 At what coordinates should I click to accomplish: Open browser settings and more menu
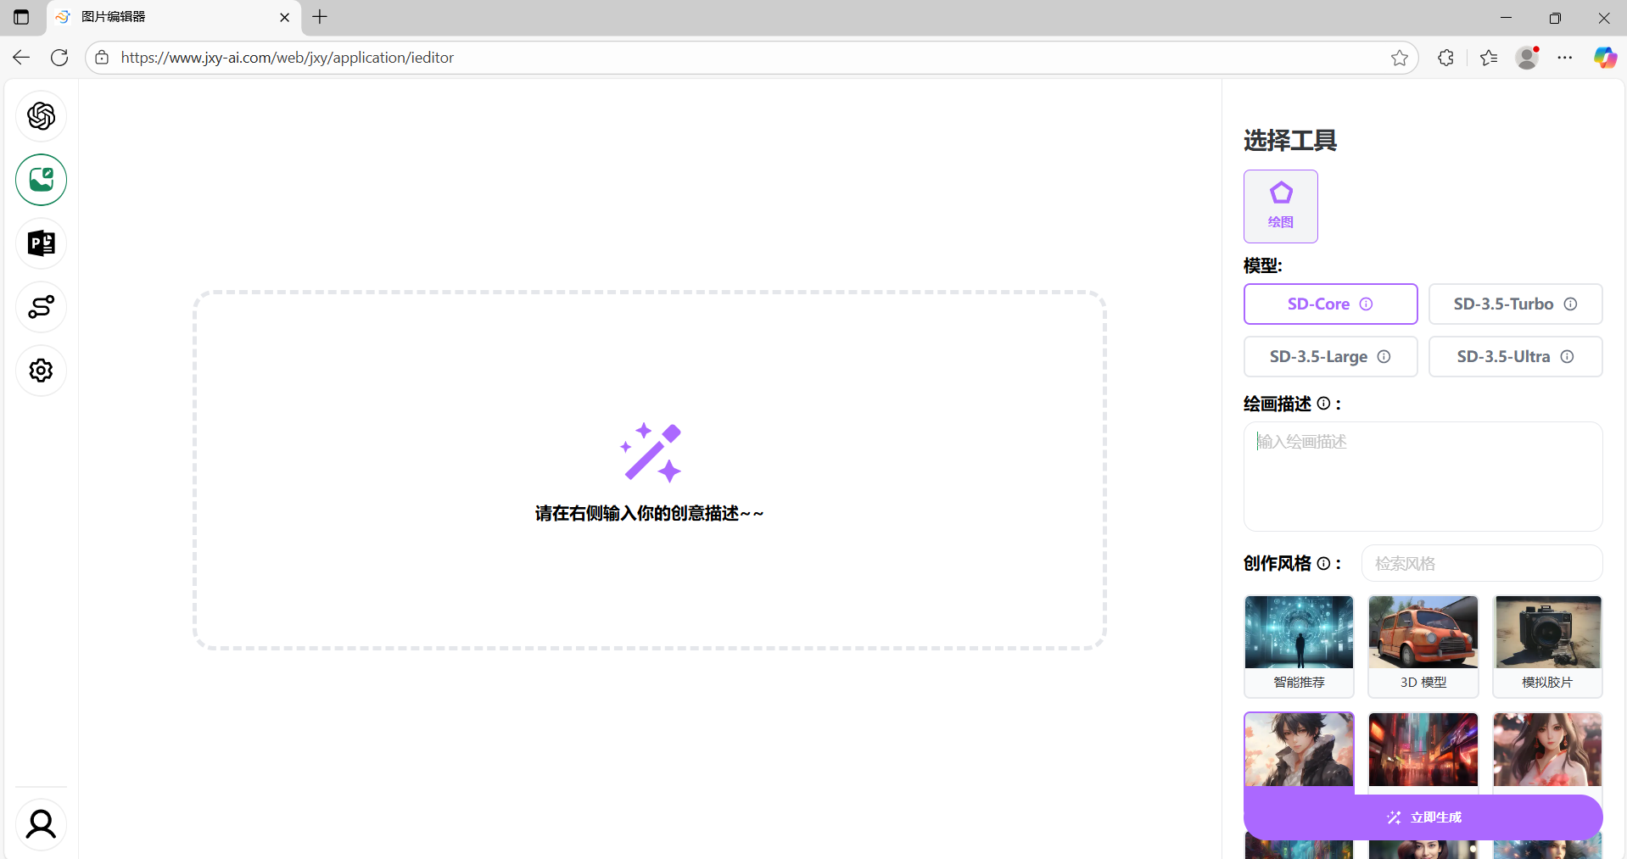(x=1565, y=58)
